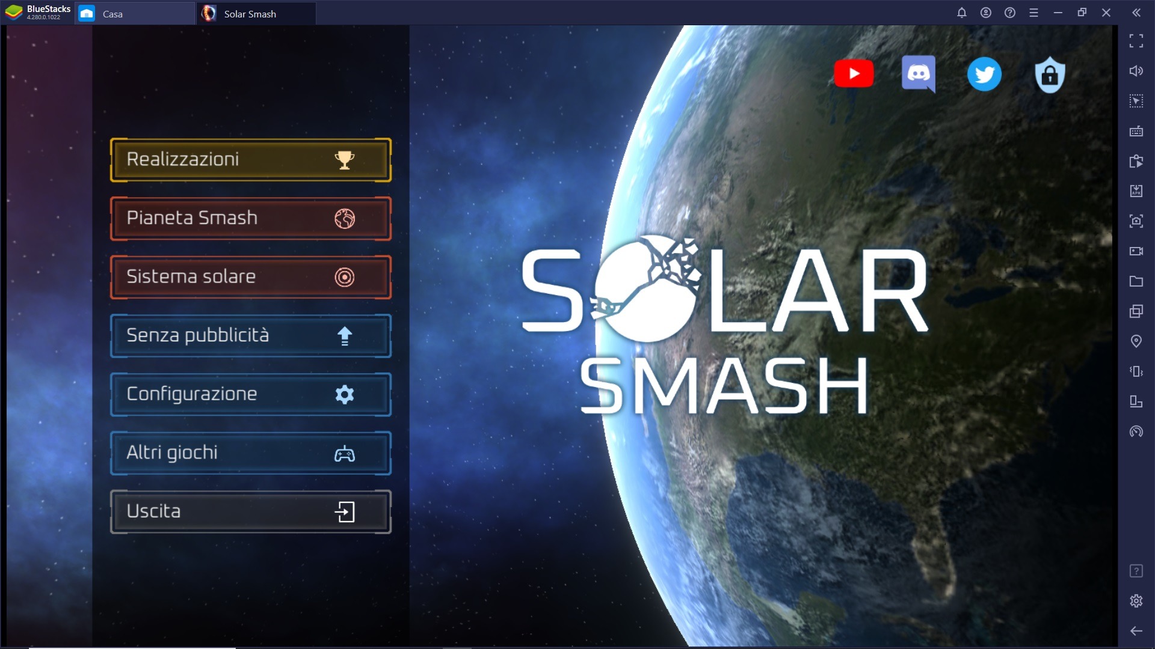Open BlueStacks help question mark in title bar
Viewport: 1155px width, 649px height.
pos(1010,13)
